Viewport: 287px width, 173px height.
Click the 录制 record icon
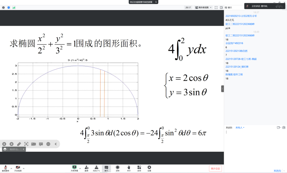click(117, 168)
